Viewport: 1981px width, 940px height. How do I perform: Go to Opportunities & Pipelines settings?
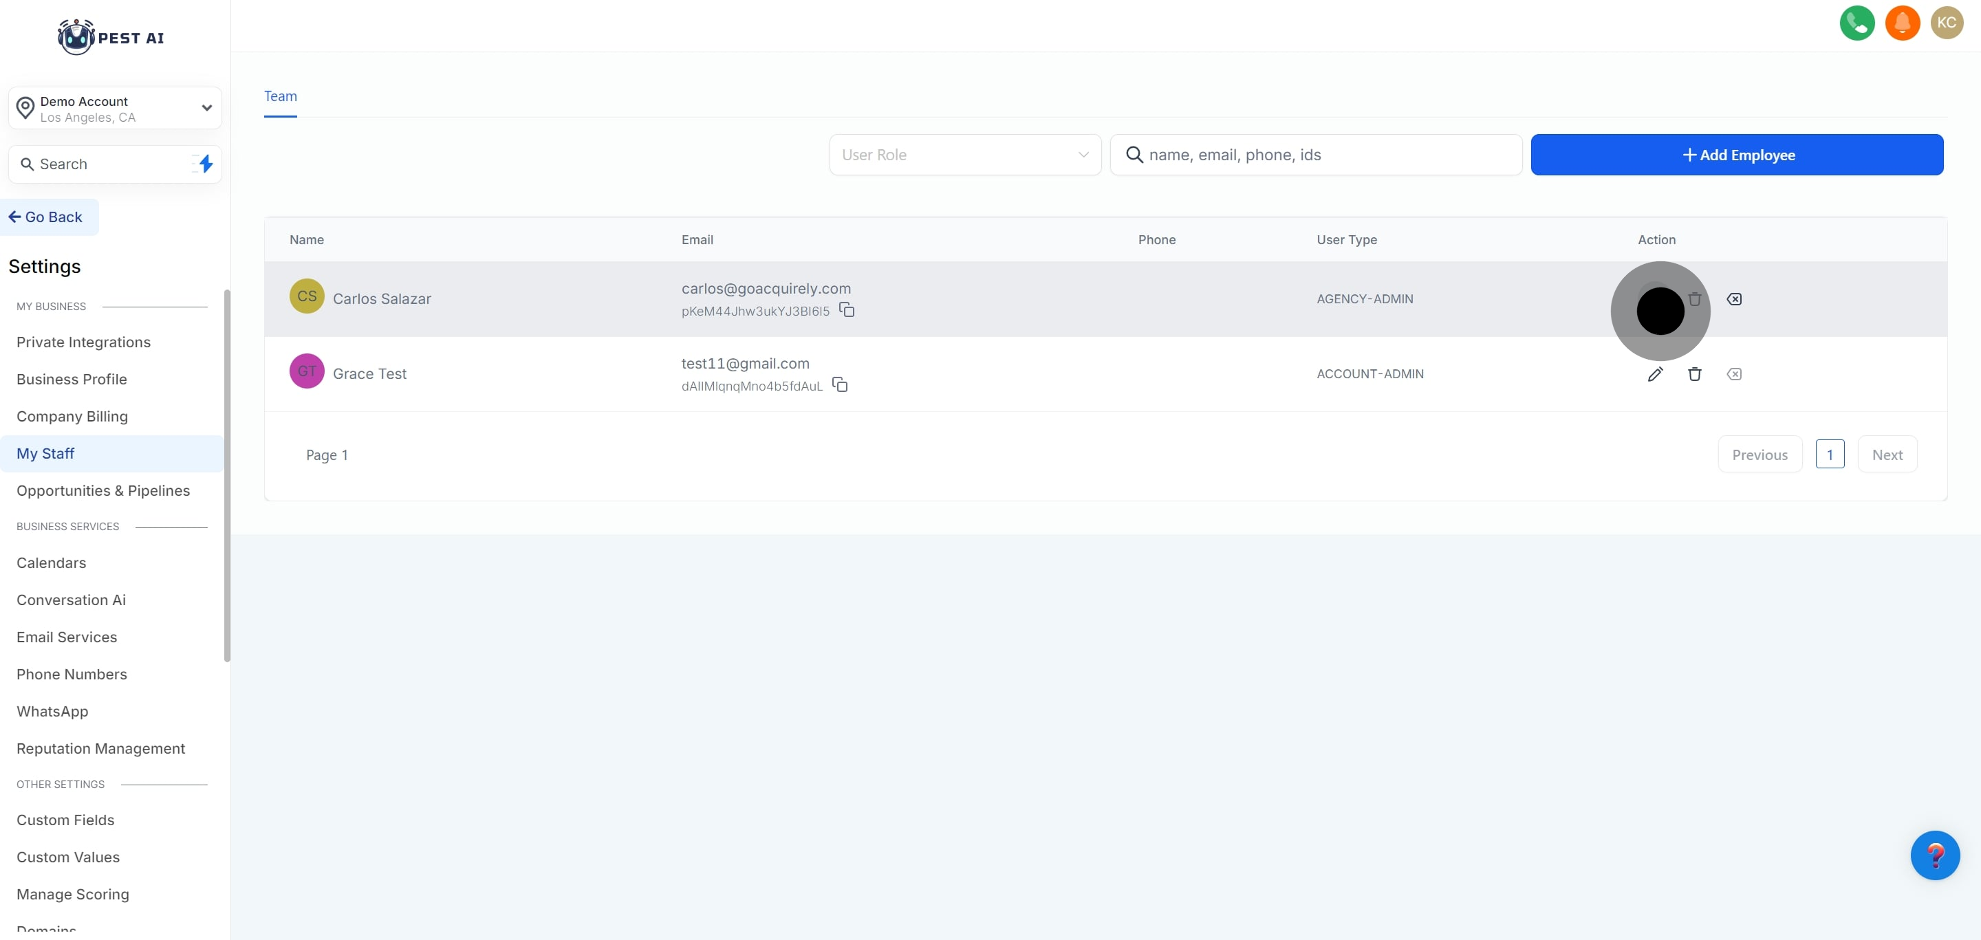(103, 490)
